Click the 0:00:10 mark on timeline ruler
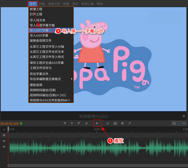Screen dimensions: 188x168 pos(98,129)
